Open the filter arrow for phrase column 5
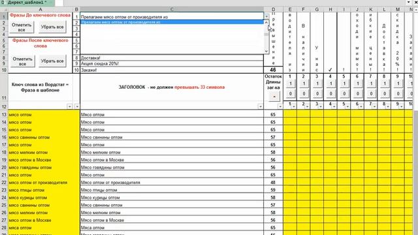Viewport: 418px width, 235px height. click(347, 106)
